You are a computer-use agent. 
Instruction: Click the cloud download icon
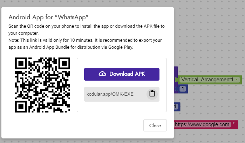tap(102, 74)
